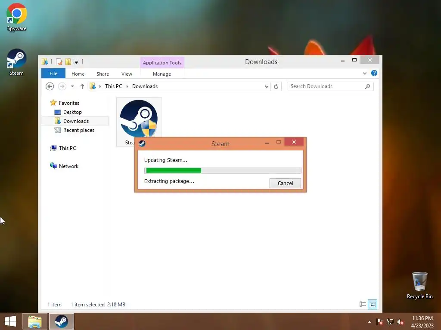
Task: Minimize the Steam update dialog
Action: [267, 143]
